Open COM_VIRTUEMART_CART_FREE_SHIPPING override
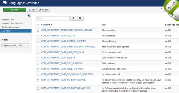The image size is (179, 93). tap(62, 69)
